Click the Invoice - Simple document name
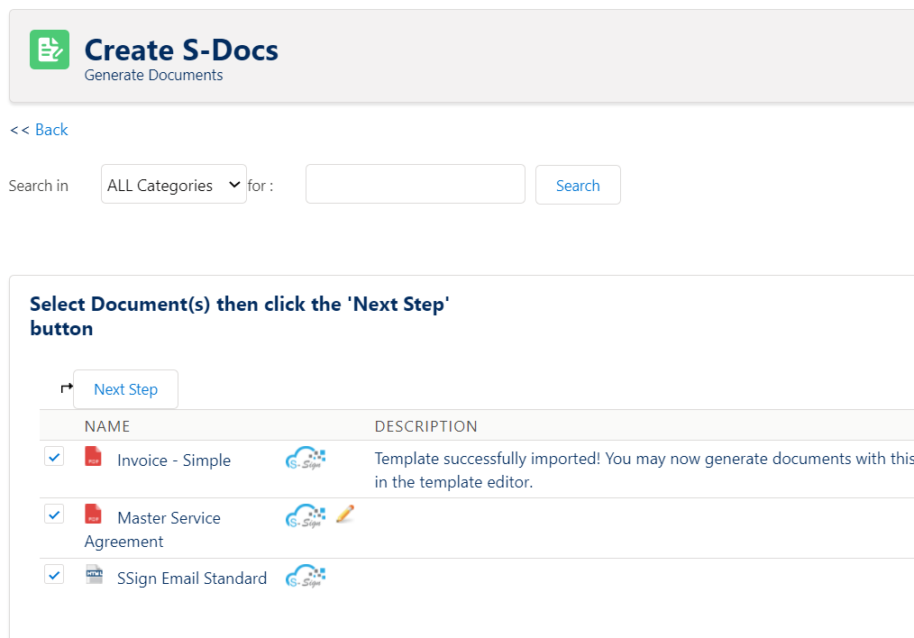914x638 pixels. pyautogui.click(x=174, y=460)
